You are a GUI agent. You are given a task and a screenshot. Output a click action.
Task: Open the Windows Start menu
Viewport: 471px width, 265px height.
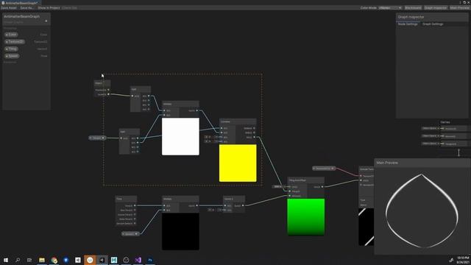click(x=6, y=260)
